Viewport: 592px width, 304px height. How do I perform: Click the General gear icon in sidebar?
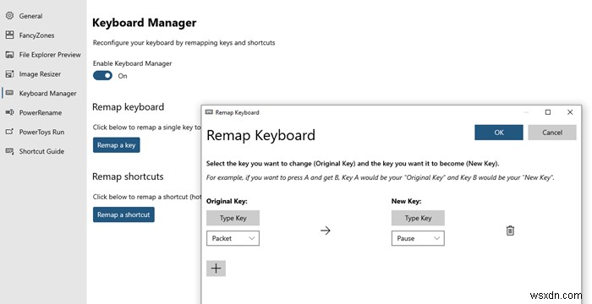pos(10,16)
